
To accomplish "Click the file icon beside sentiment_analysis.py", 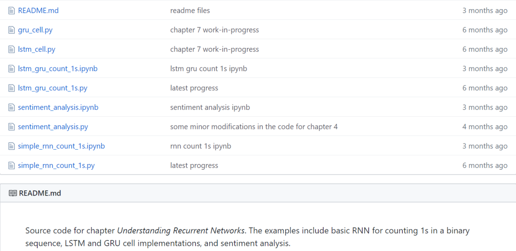I will (x=11, y=127).
